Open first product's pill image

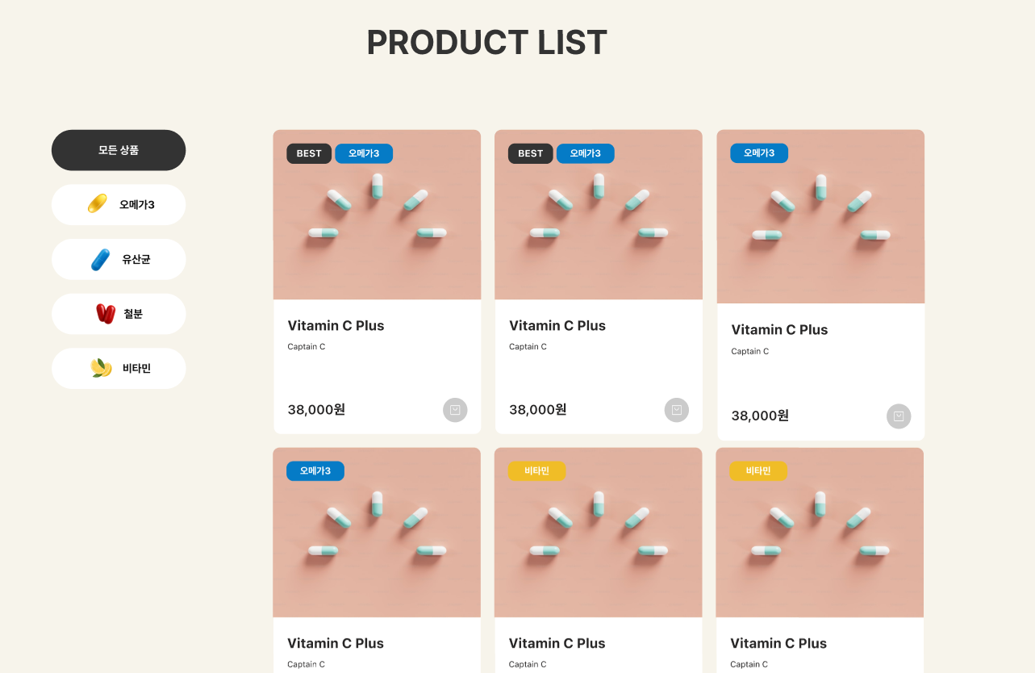377,226
